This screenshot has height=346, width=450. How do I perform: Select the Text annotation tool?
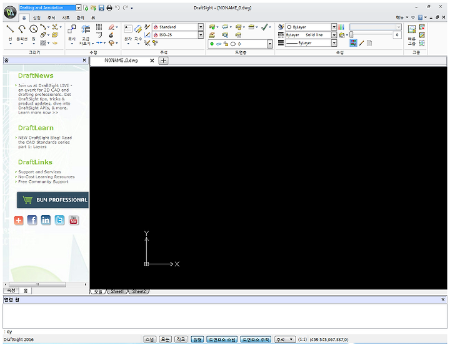(128, 29)
